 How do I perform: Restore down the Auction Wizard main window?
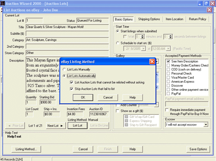click(x=206, y=3)
